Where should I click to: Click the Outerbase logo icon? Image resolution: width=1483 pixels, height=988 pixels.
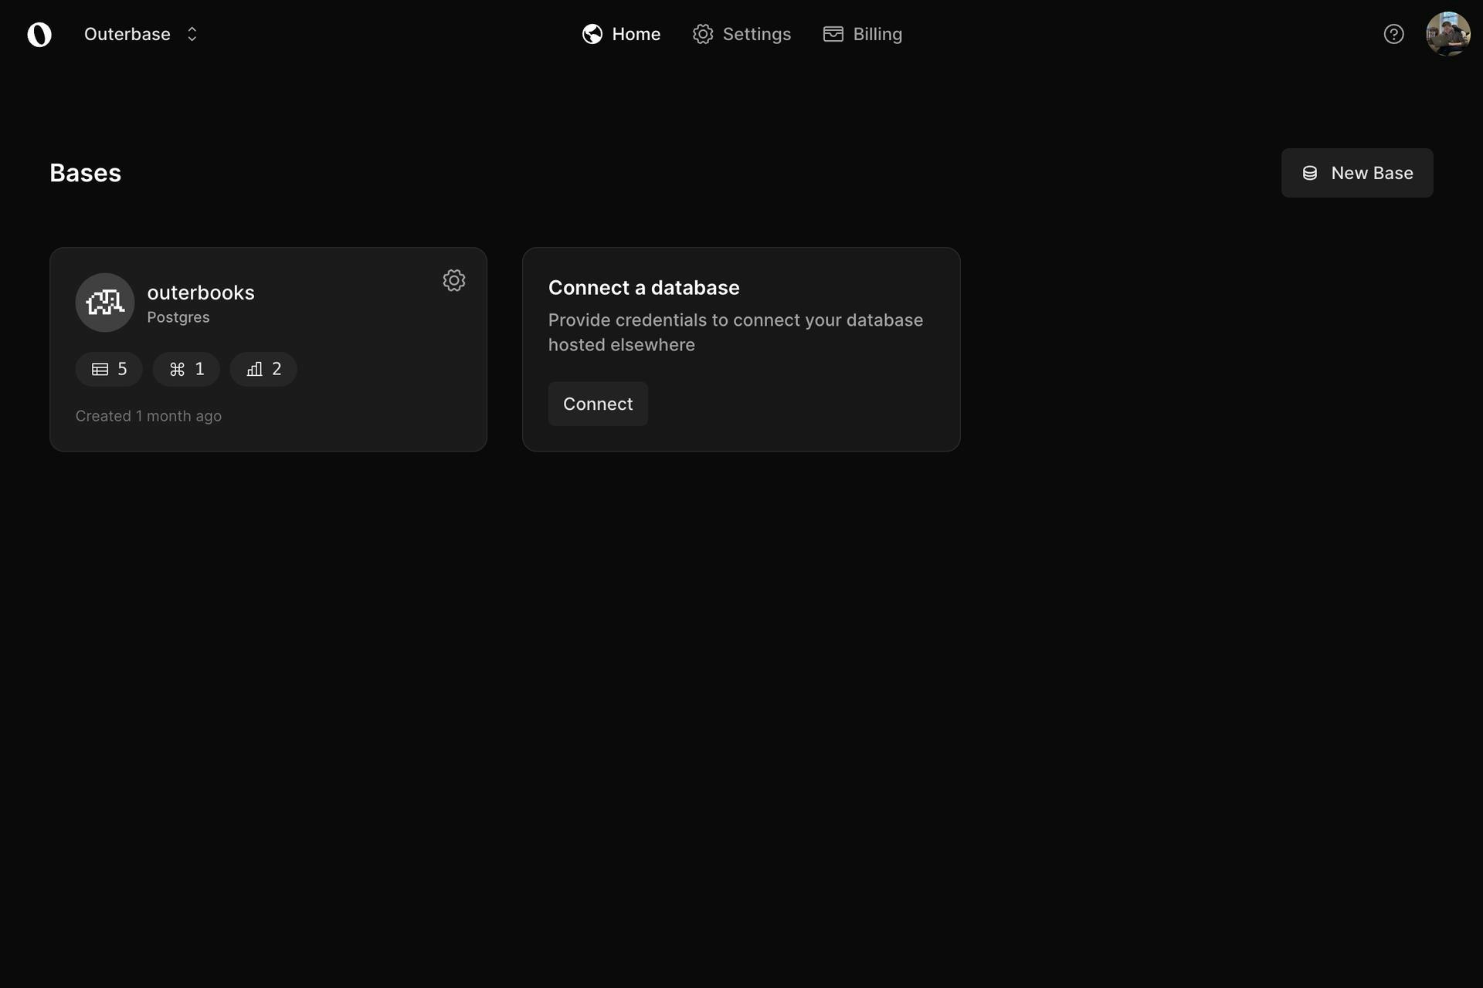pyautogui.click(x=39, y=34)
